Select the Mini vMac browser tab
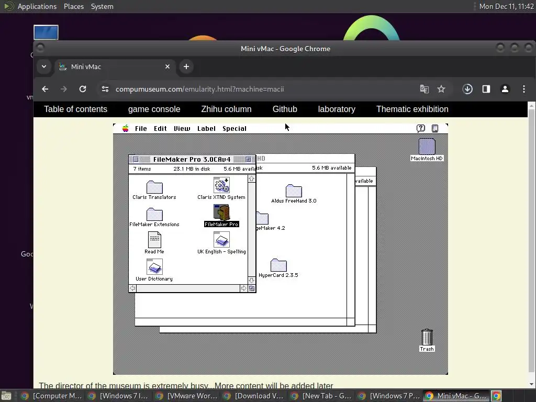This screenshot has width=536, height=402. coord(115,66)
